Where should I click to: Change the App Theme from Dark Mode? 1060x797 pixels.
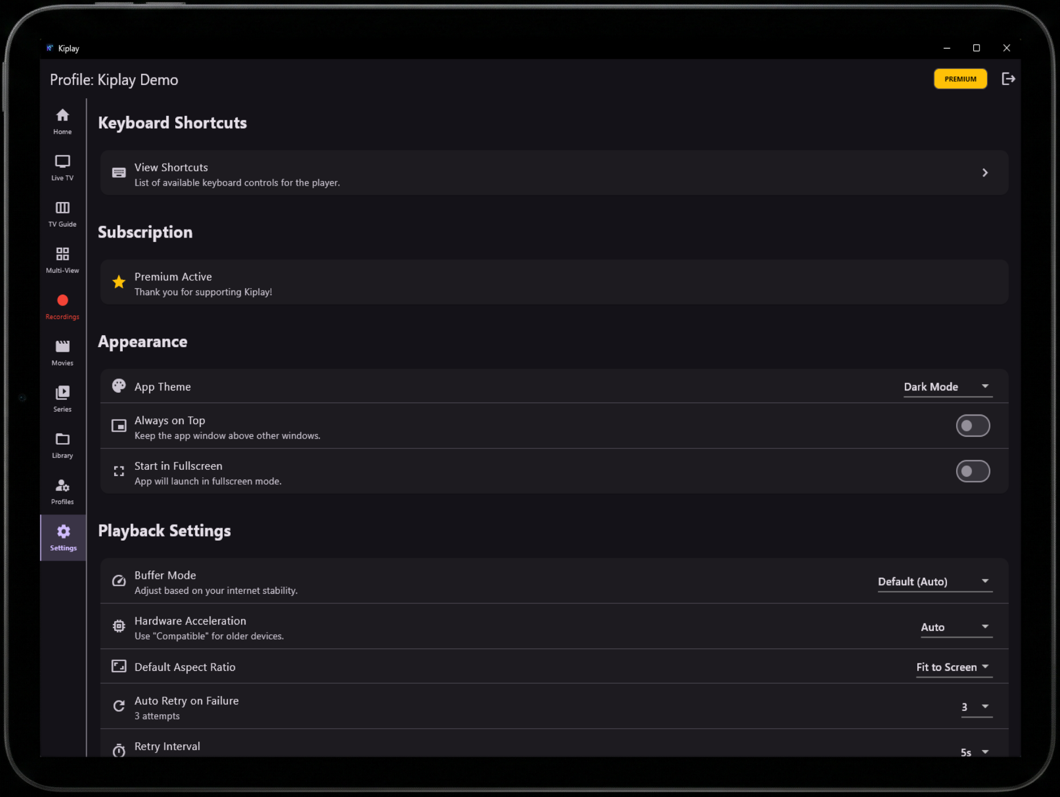click(x=947, y=387)
